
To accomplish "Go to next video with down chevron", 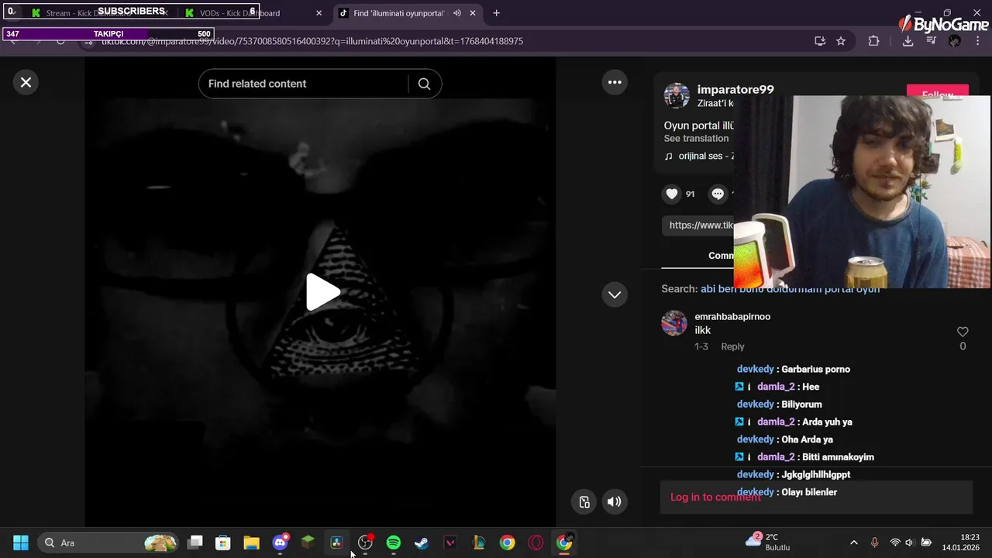I will click(x=615, y=294).
